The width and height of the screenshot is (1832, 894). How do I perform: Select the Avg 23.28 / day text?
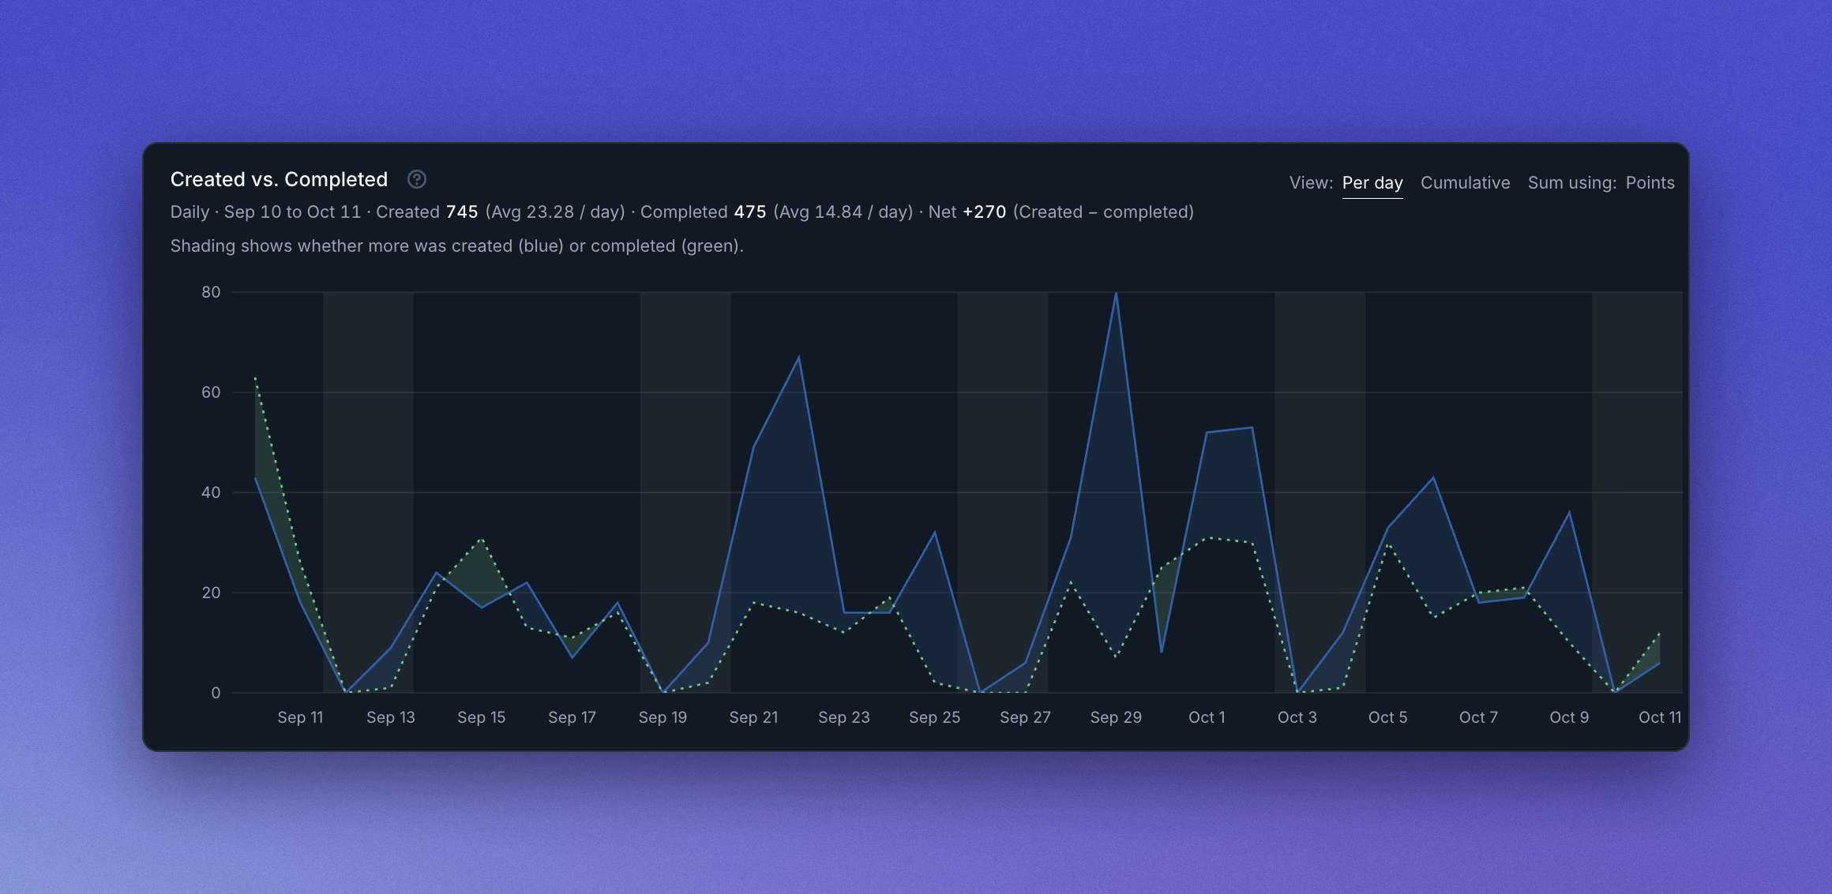[555, 212]
